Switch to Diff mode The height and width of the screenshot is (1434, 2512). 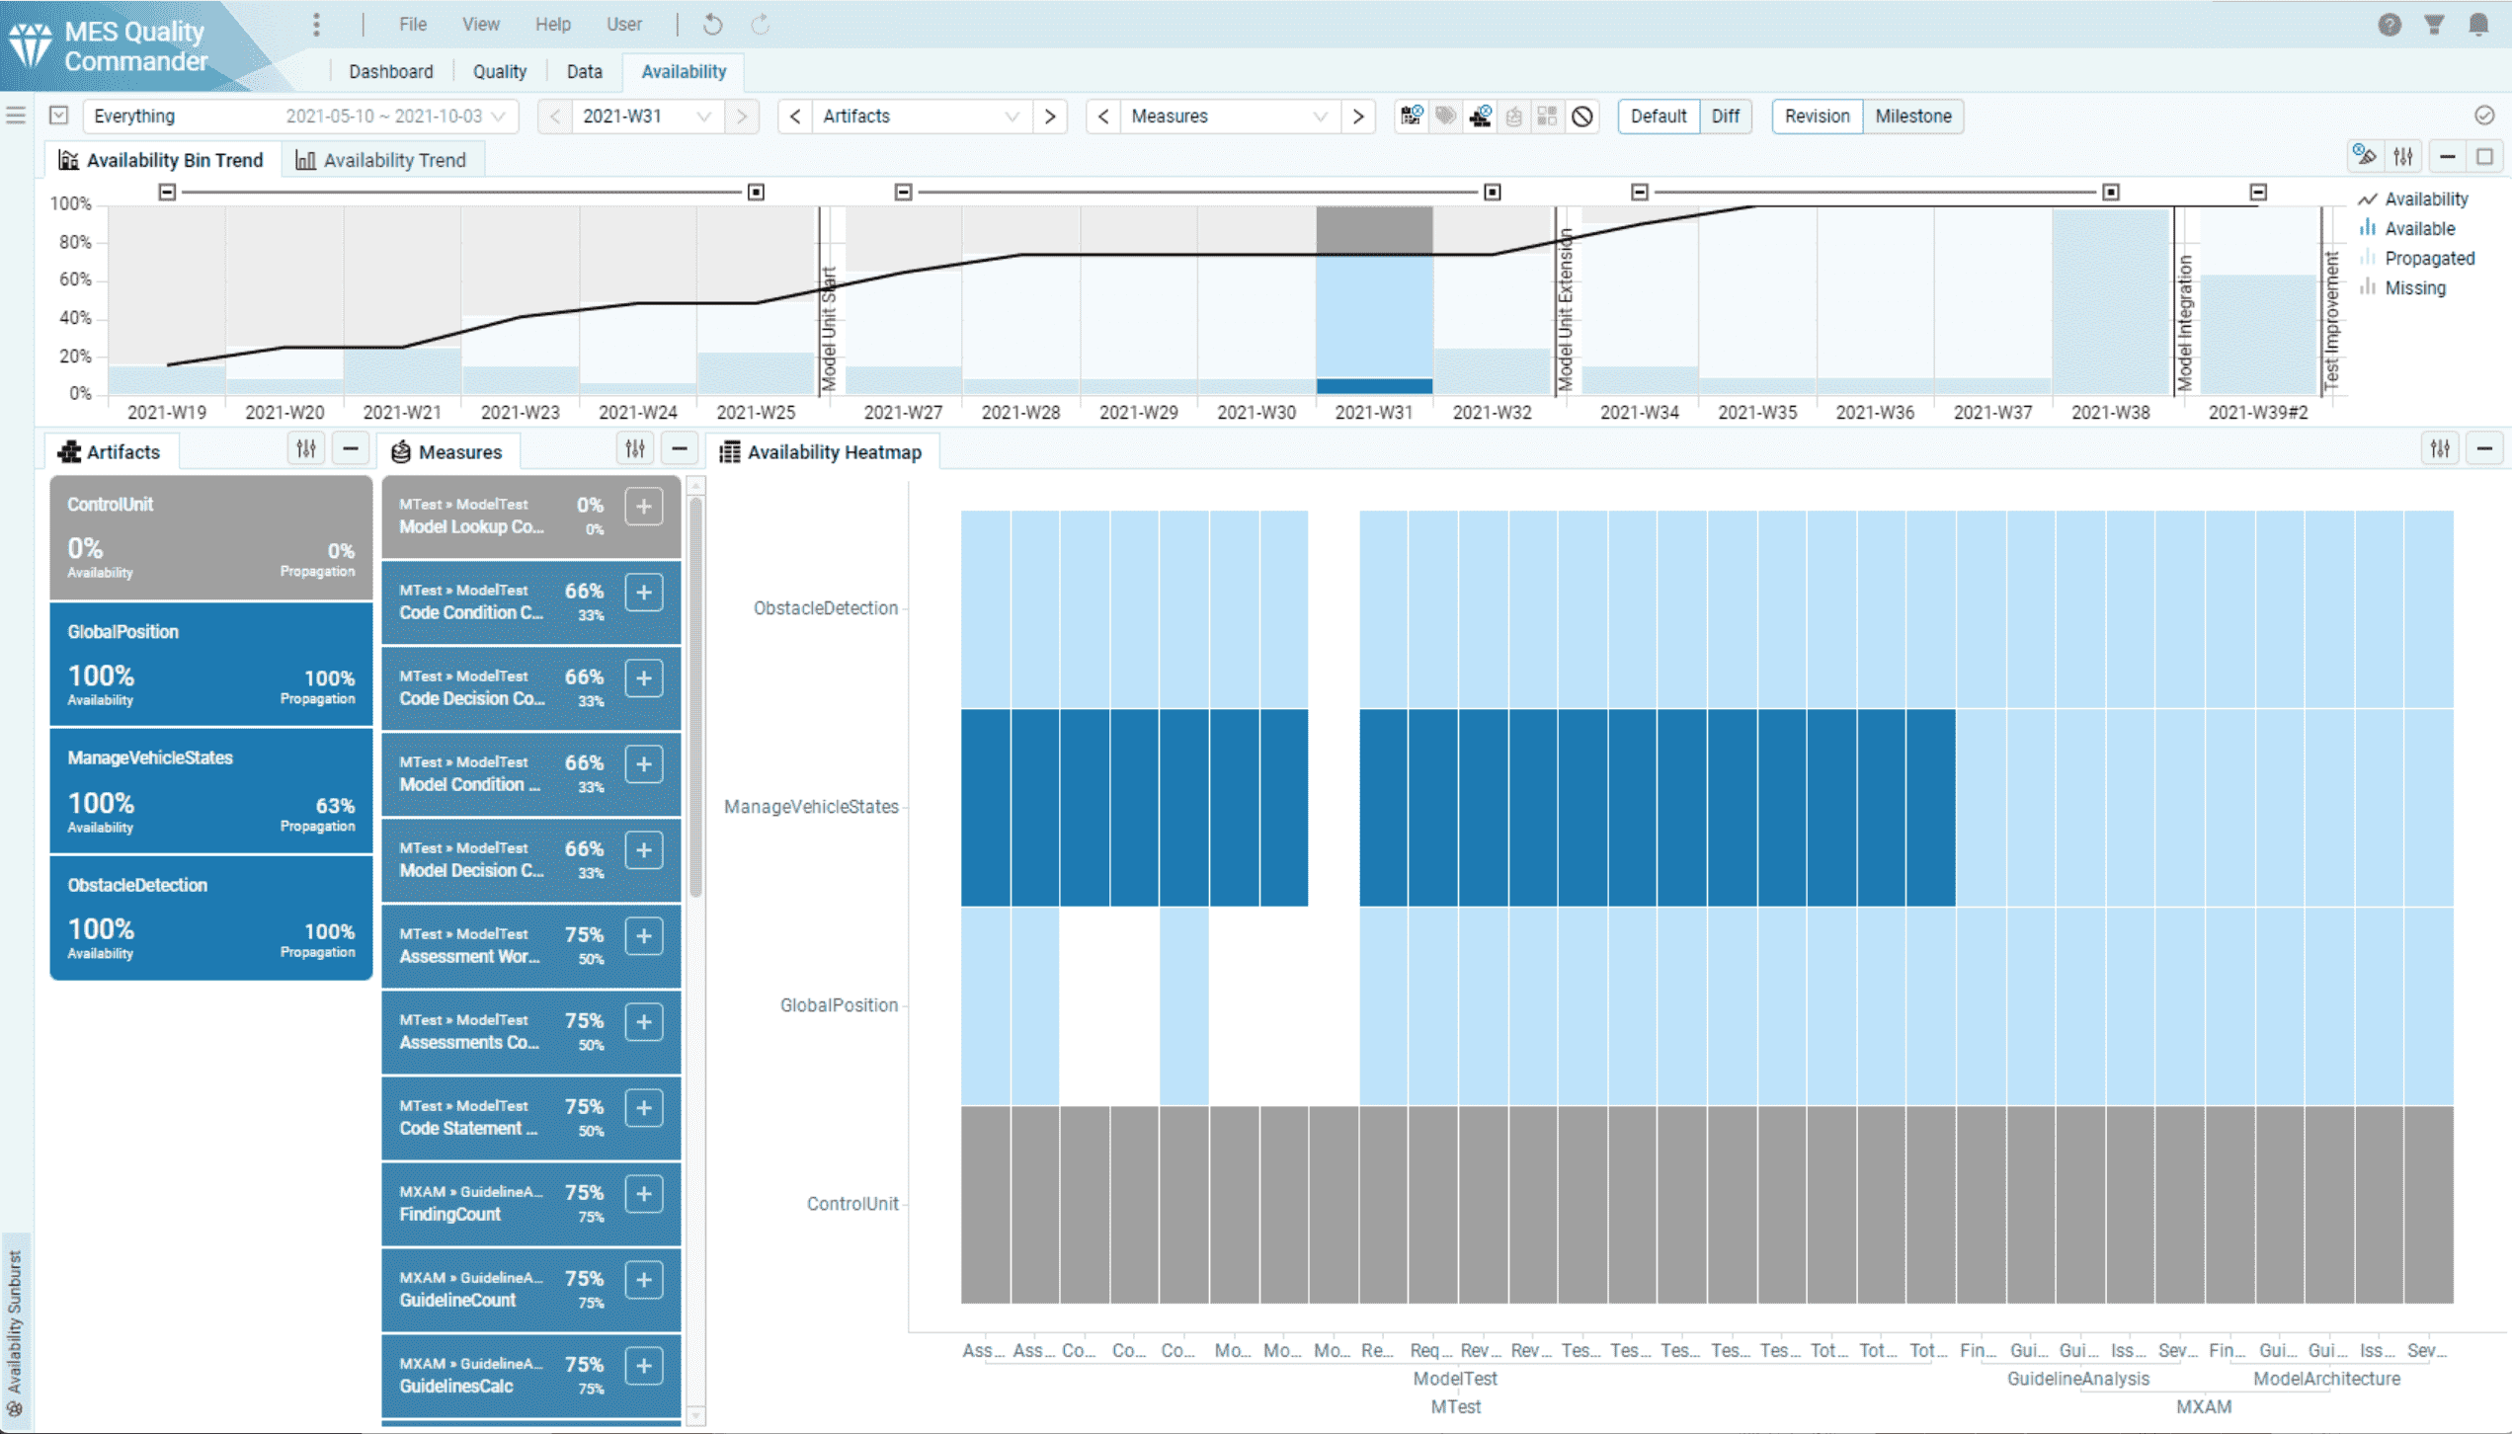(x=1725, y=117)
